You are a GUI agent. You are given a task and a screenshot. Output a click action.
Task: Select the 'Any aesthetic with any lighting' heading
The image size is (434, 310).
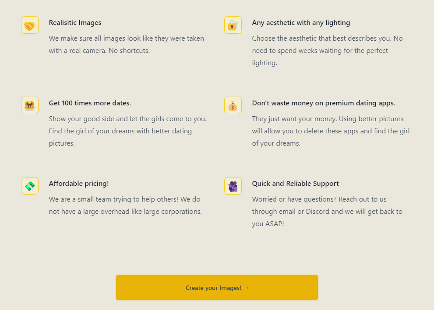click(301, 23)
